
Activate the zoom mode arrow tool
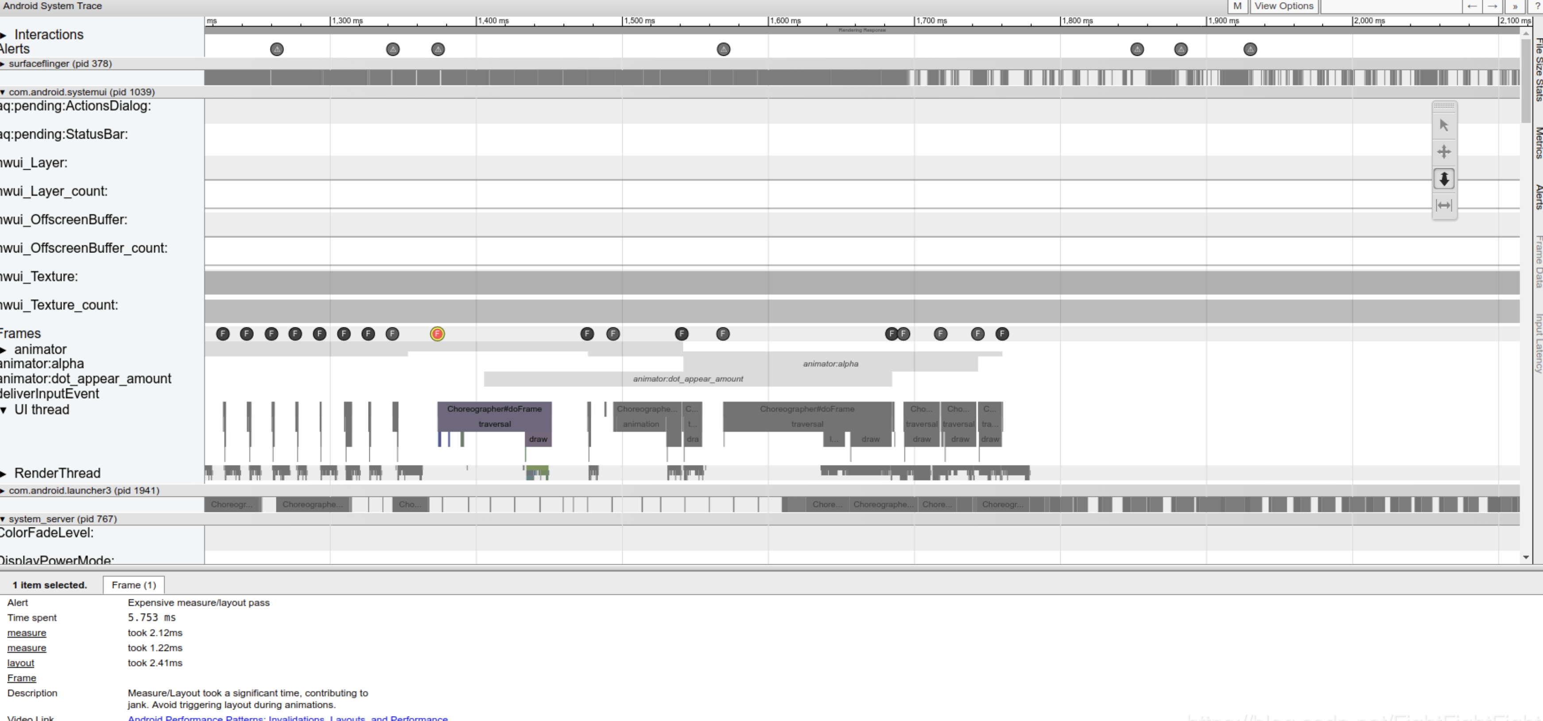(1443, 178)
